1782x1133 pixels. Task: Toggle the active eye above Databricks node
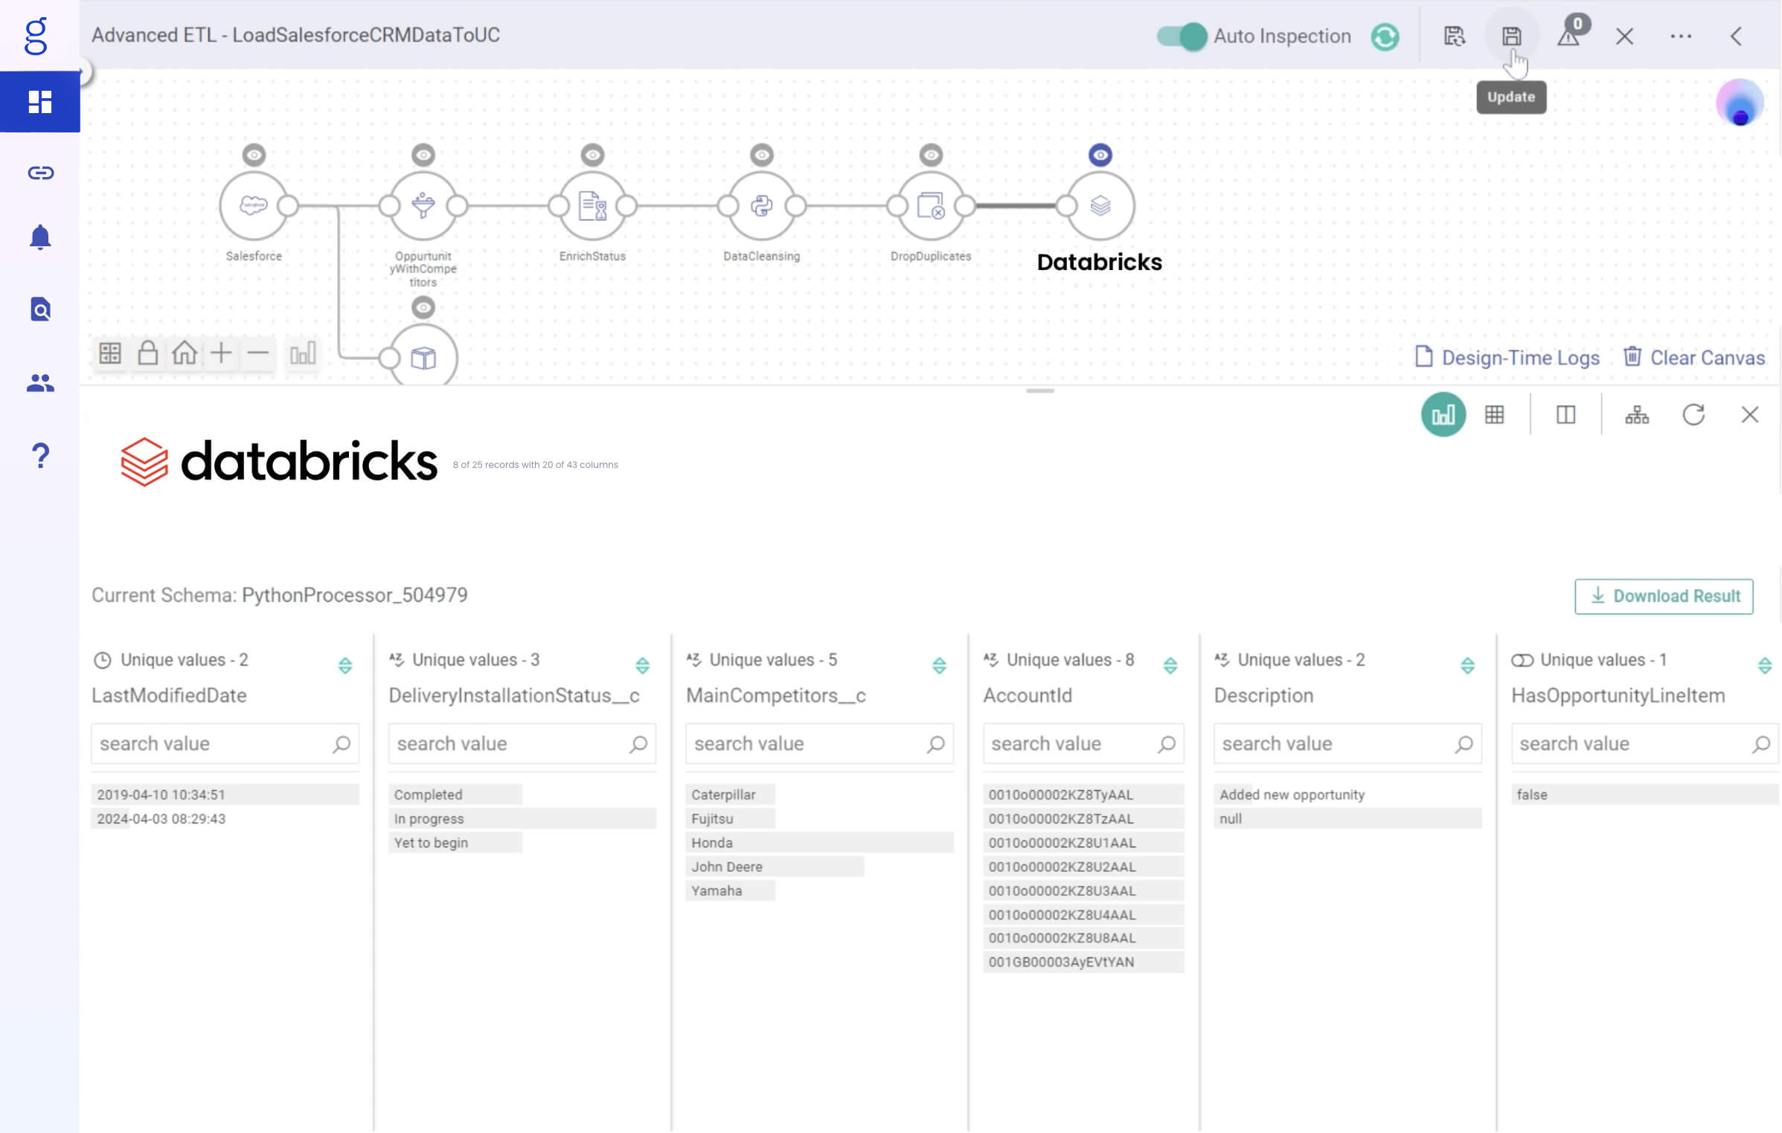pyautogui.click(x=1100, y=155)
